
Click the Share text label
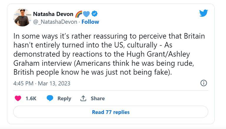tap(98, 98)
